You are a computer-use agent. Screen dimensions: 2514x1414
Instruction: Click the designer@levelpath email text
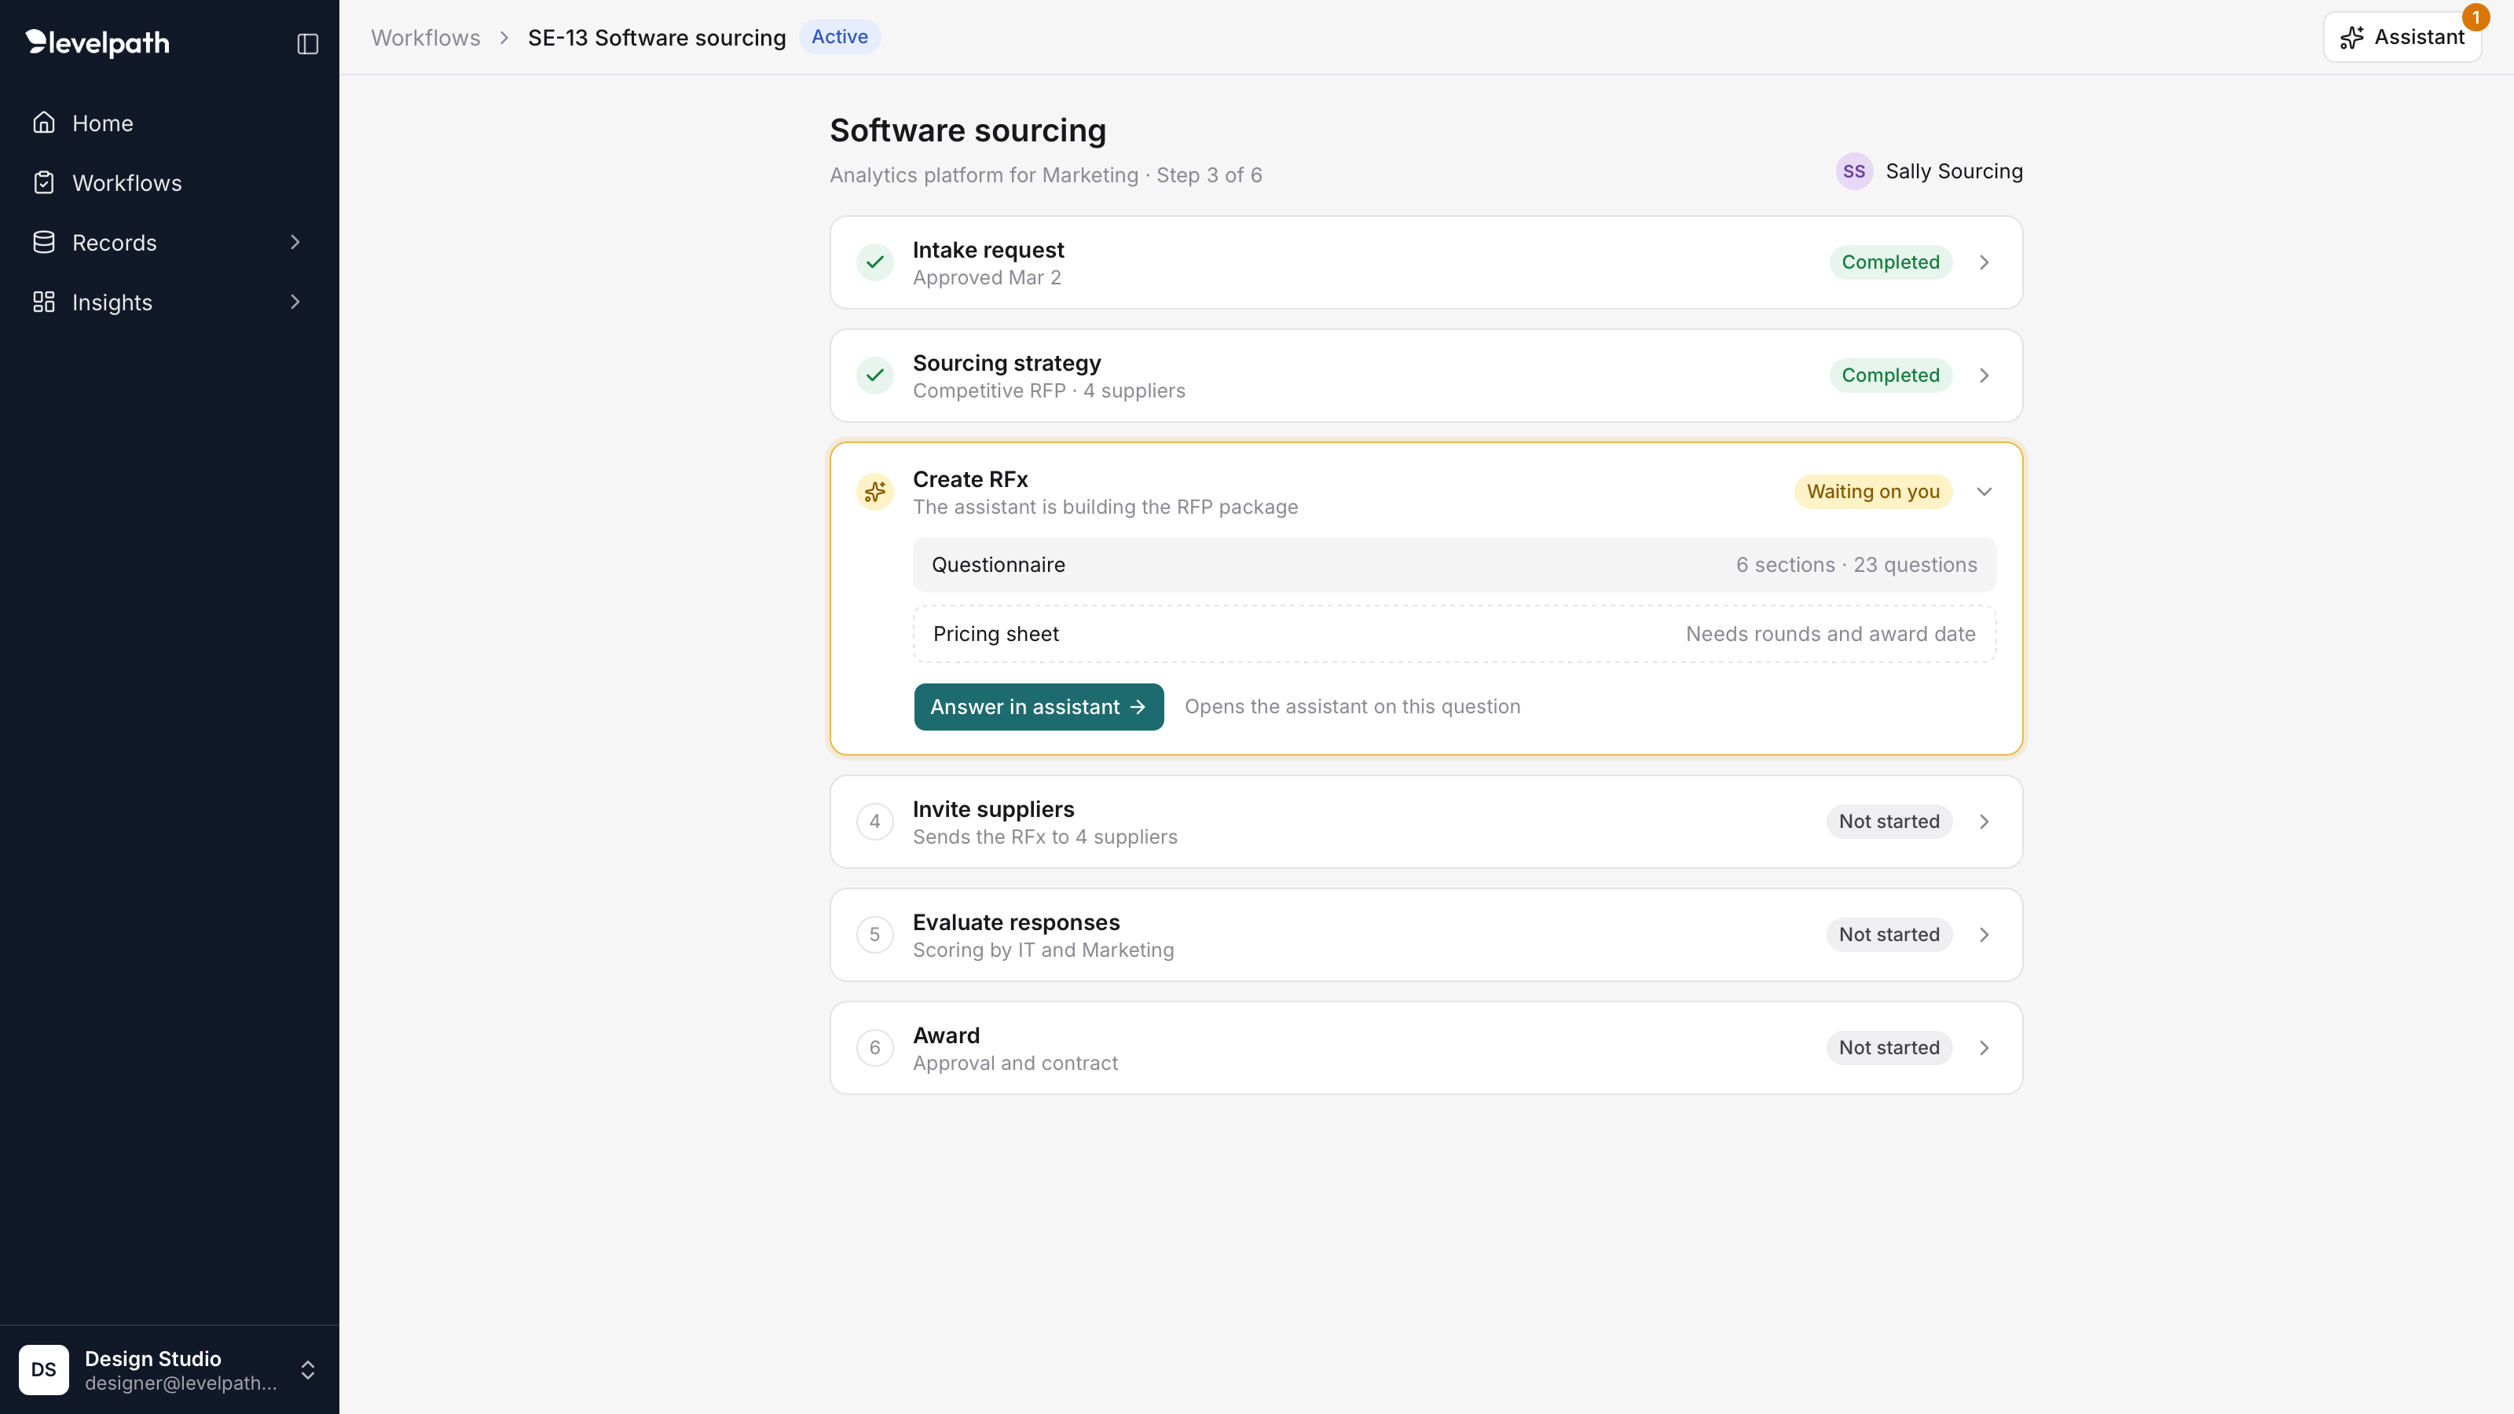pos(181,1383)
